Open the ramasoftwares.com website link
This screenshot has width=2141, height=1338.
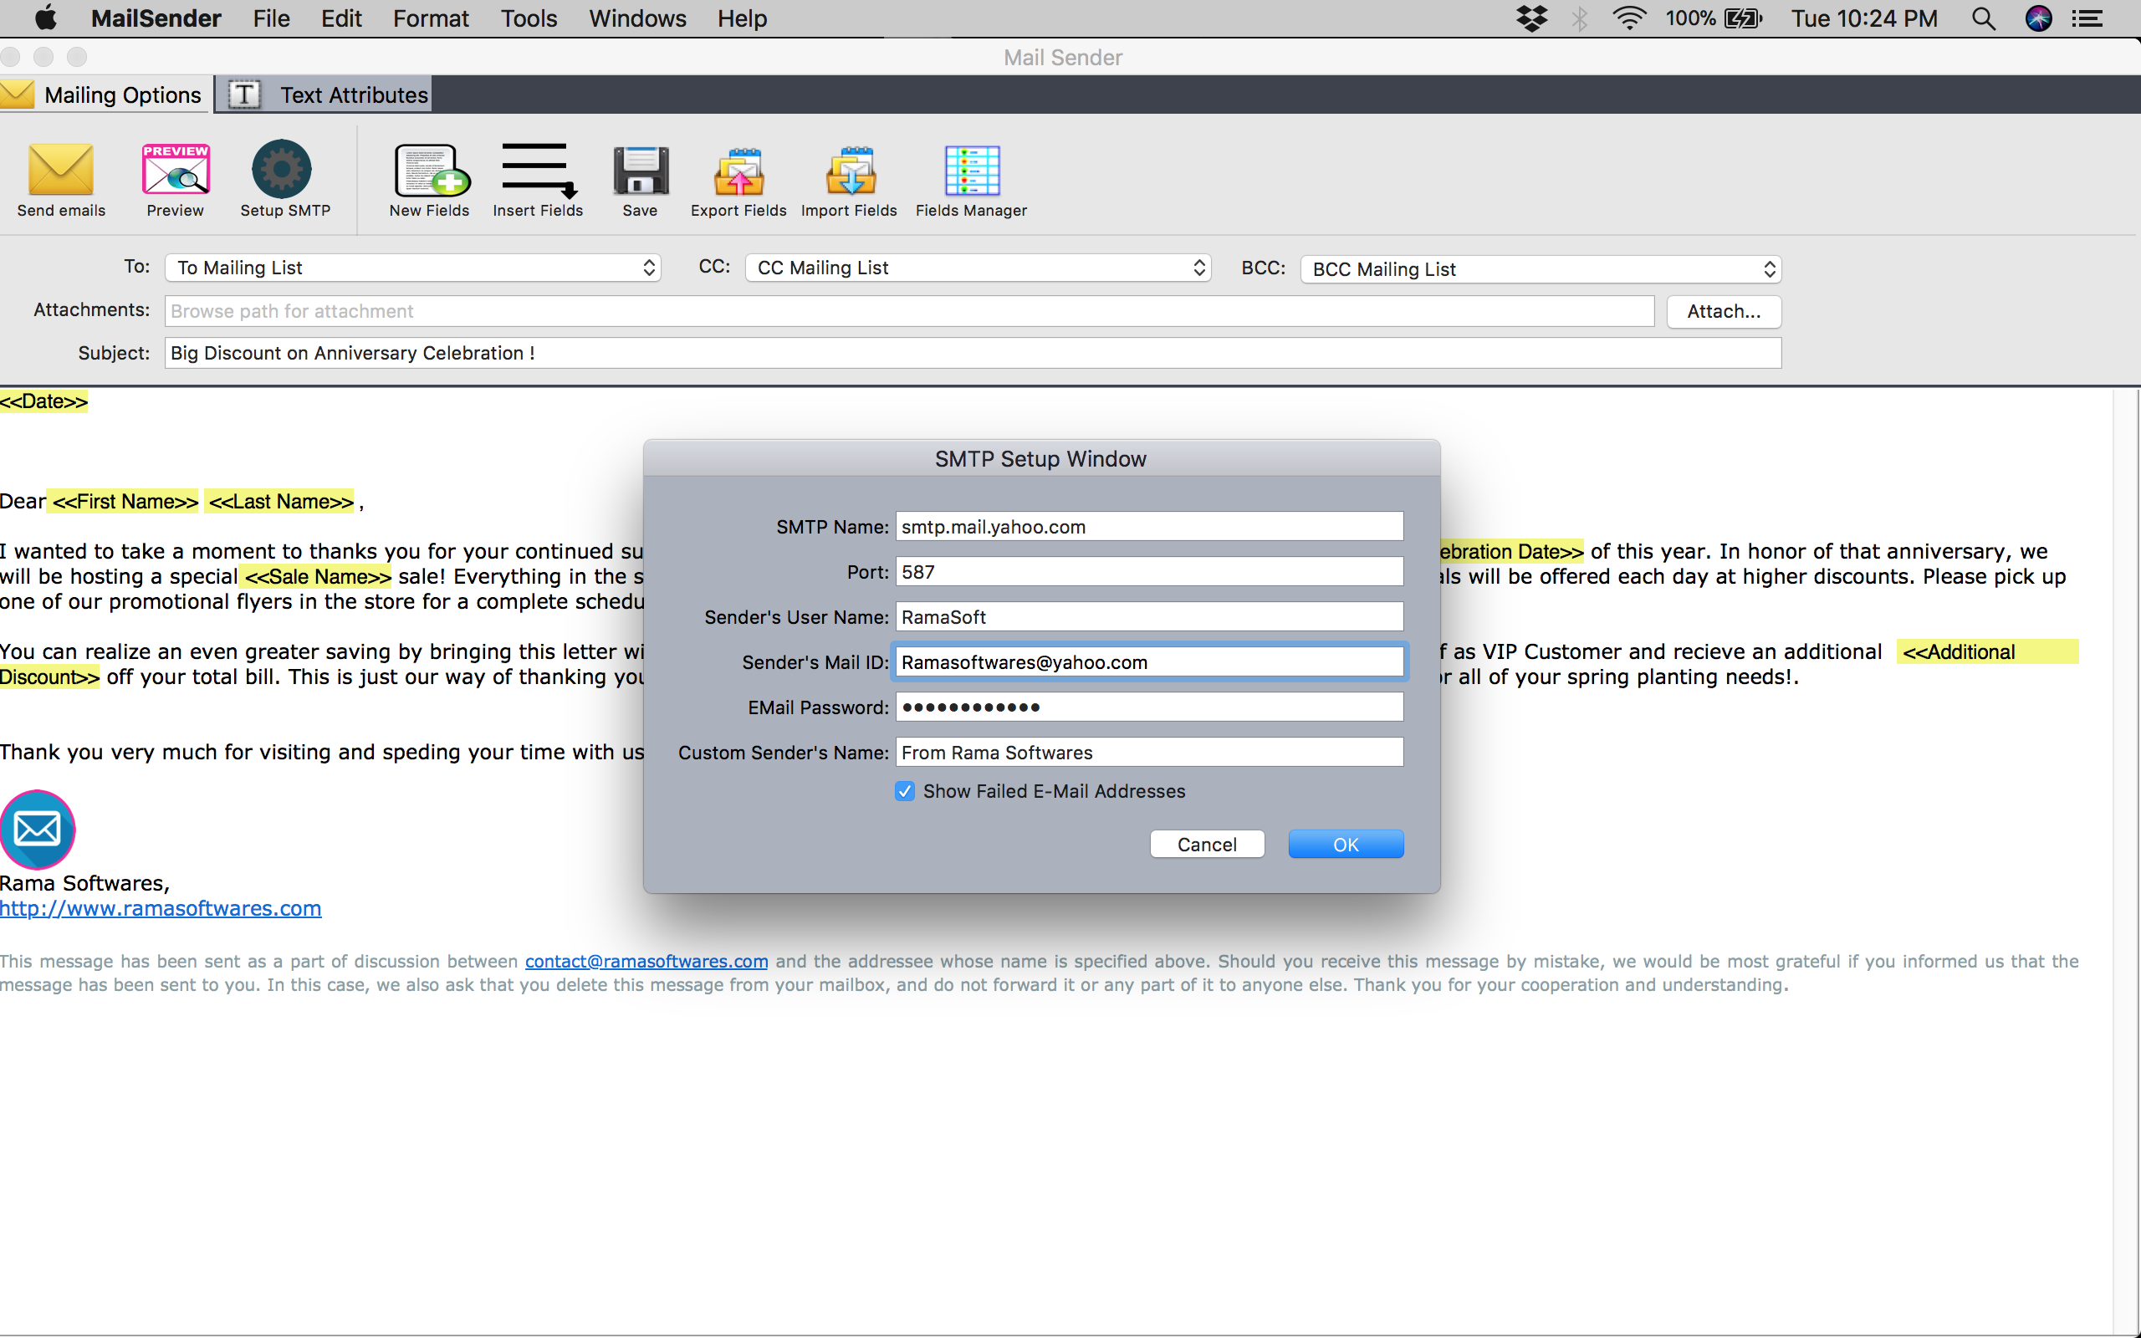pyautogui.click(x=160, y=909)
